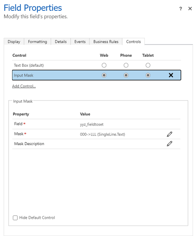The height and width of the screenshot is (236, 196).
Task: Go to the Business Rules tab
Action: (106, 41)
